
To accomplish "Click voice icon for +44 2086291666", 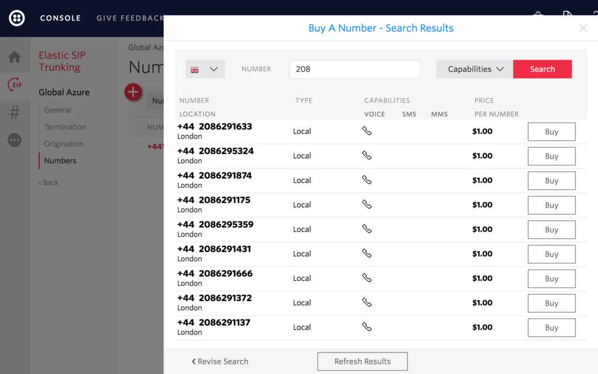I will 367,278.
